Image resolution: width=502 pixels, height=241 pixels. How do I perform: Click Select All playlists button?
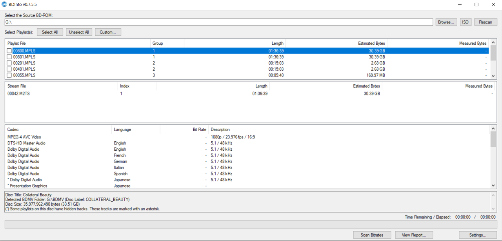(50, 32)
